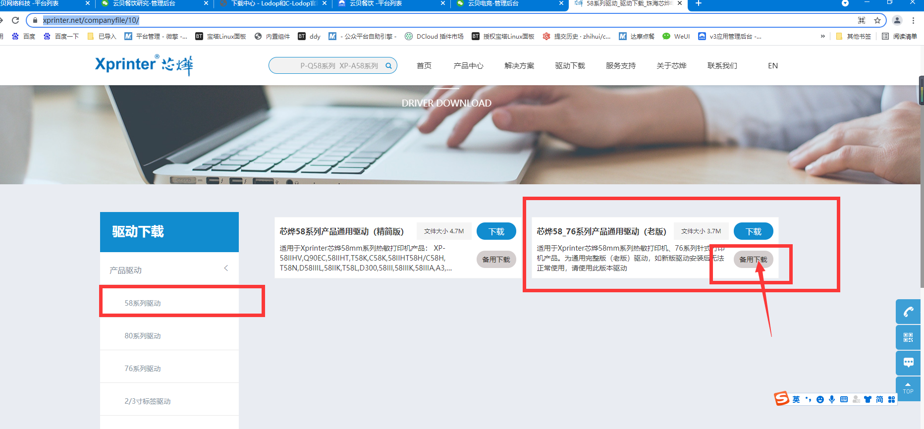Open the 已导入 bookmark folder

(102, 36)
